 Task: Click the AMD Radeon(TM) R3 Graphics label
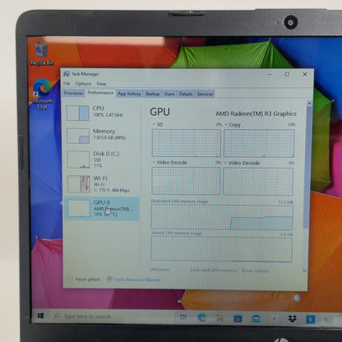coord(256,113)
